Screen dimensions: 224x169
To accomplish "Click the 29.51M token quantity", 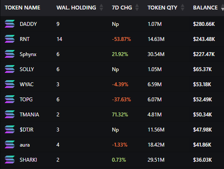I will point(156,160).
